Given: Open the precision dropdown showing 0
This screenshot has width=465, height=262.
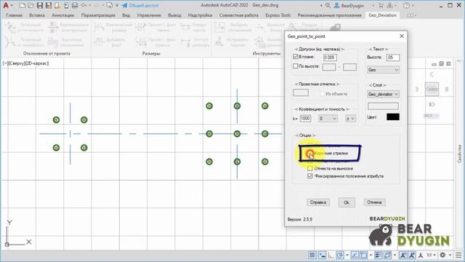Looking at the screenshot, I should pyautogui.click(x=328, y=119).
